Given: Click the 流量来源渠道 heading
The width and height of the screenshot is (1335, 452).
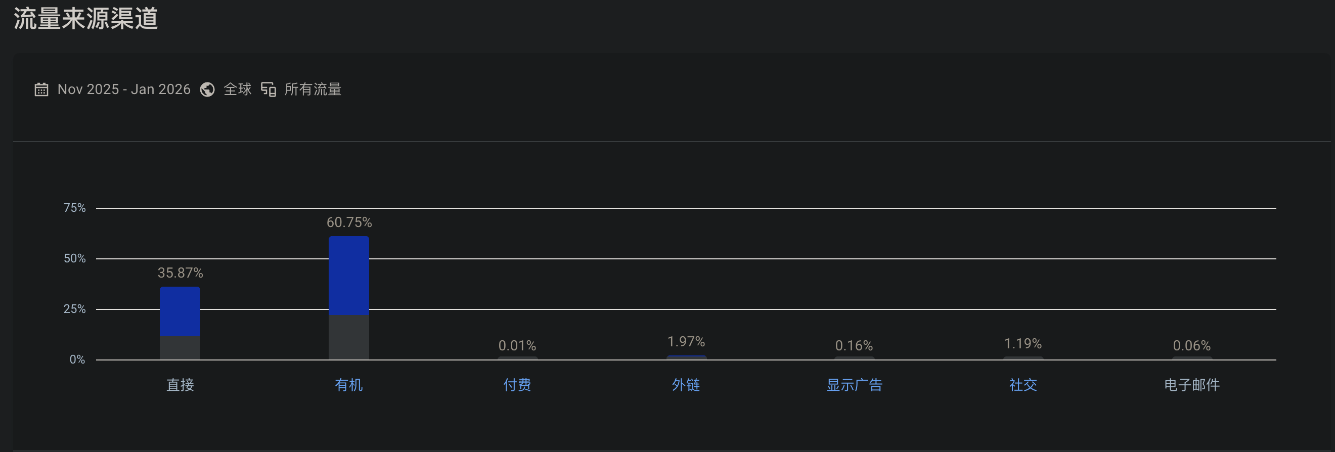Looking at the screenshot, I should 86,19.
